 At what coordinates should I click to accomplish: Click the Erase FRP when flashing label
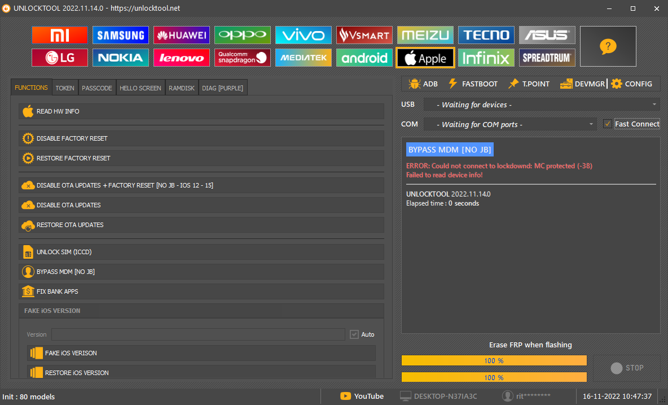click(530, 345)
